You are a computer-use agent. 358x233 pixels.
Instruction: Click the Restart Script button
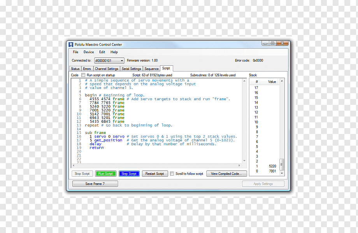click(155, 174)
